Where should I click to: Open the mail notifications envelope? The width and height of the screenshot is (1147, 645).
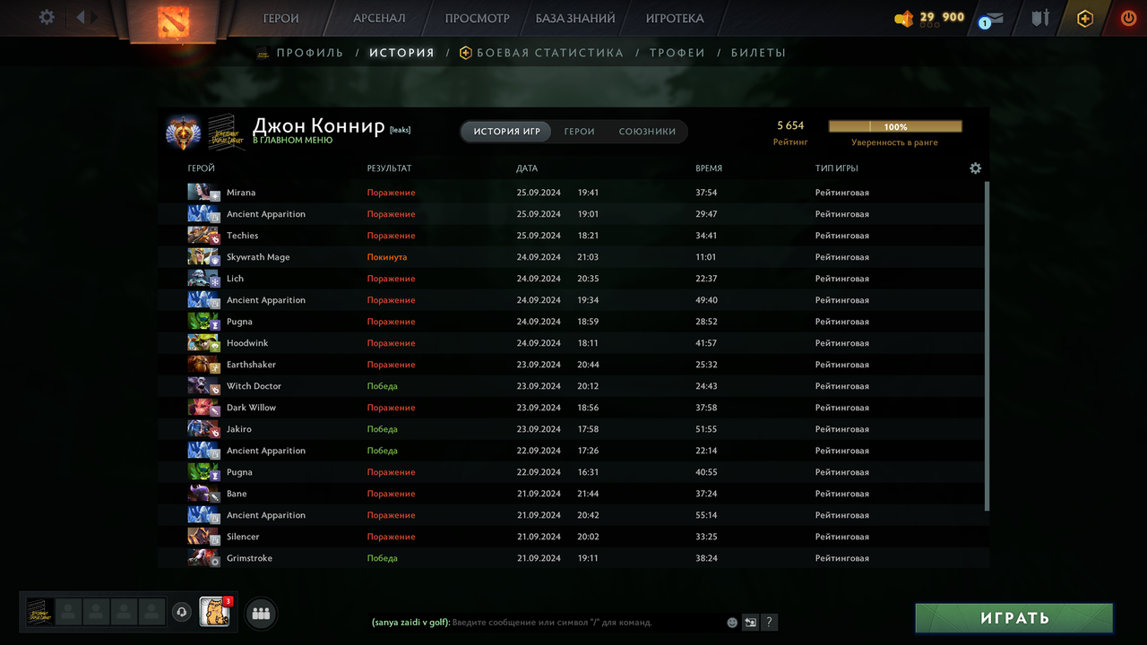click(x=994, y=18)
